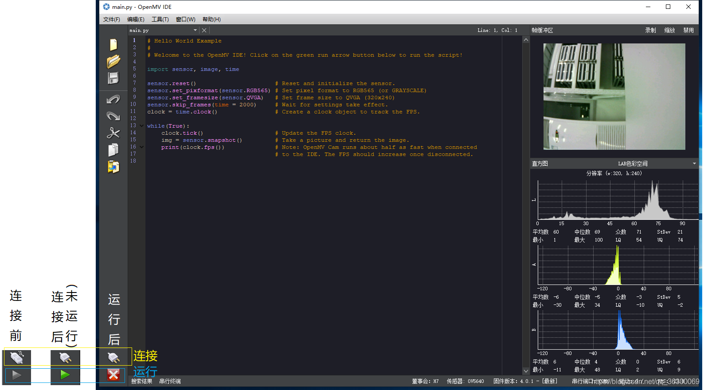Collapse the while loop fold arrow at line 13
Viewport: 704px width, 390px height.
click(x=141, y=126)
